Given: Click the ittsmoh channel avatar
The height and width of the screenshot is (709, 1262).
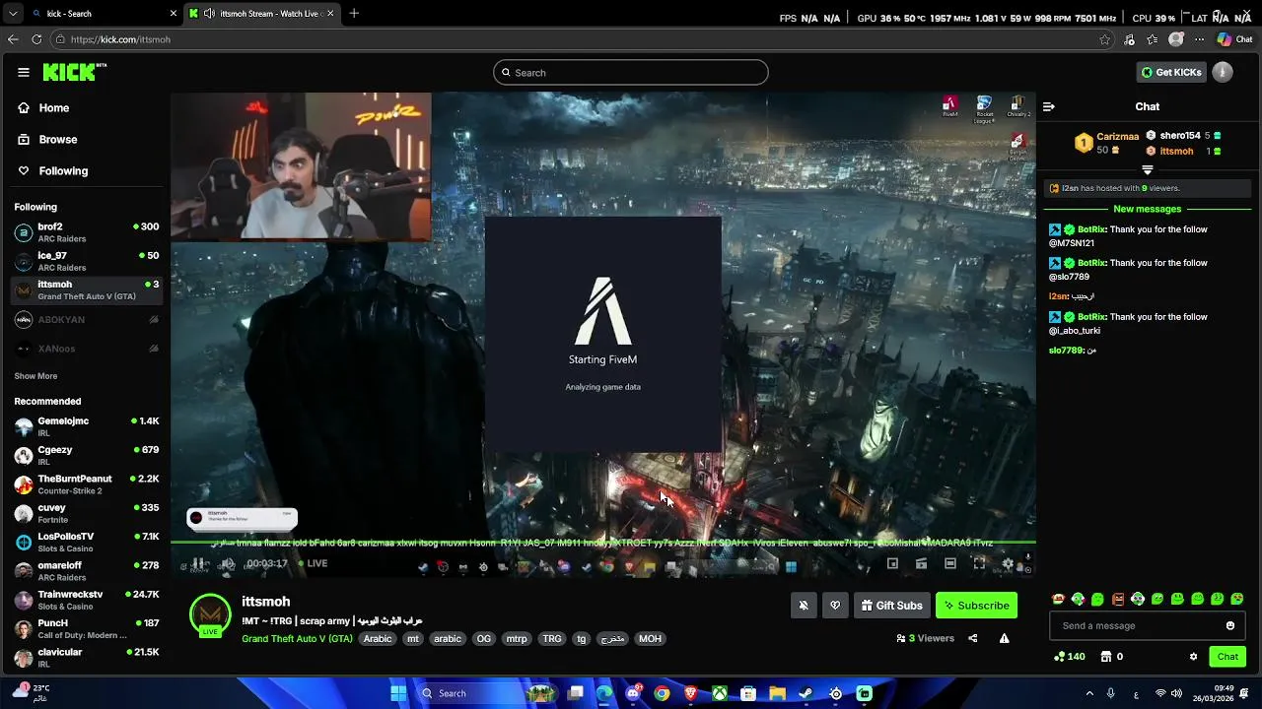Looking at the screenshot, I should click(210, 614).
